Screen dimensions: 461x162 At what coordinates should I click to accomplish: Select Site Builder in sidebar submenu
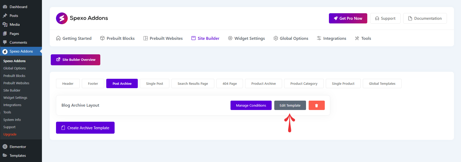tap(12, 90)
